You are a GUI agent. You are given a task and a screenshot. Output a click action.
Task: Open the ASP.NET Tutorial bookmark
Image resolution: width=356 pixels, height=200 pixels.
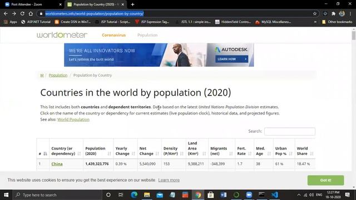click(x=36, y=22)
